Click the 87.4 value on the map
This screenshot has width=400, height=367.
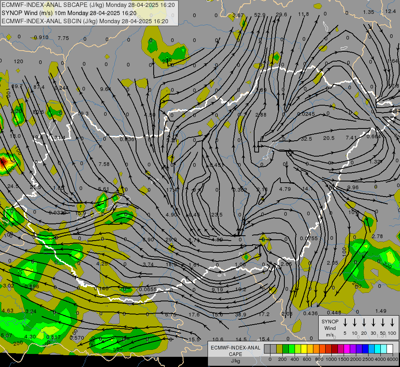click(x=39, y=87)
